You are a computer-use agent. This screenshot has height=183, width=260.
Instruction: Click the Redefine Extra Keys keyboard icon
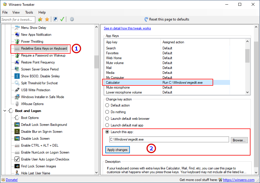(x=17, y=48)
